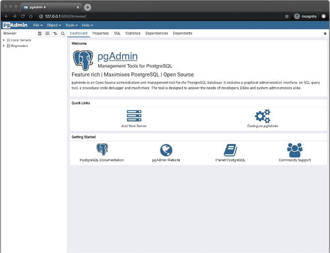Click the Configure pgAdmin link text
The height and width of the screenshot is (253, 330).
[263, 126]
